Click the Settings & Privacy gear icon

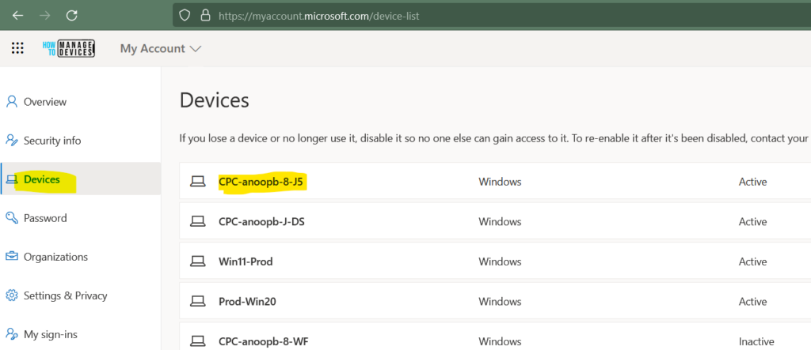[x=11, y=295]
